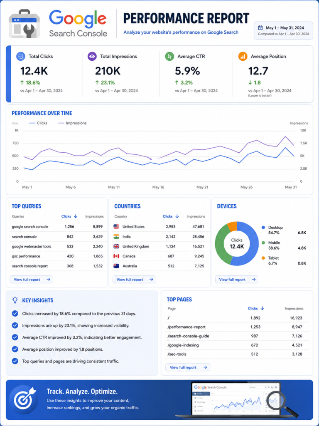
Task: Click the Australia flag icon
Action: coord(116,266)
